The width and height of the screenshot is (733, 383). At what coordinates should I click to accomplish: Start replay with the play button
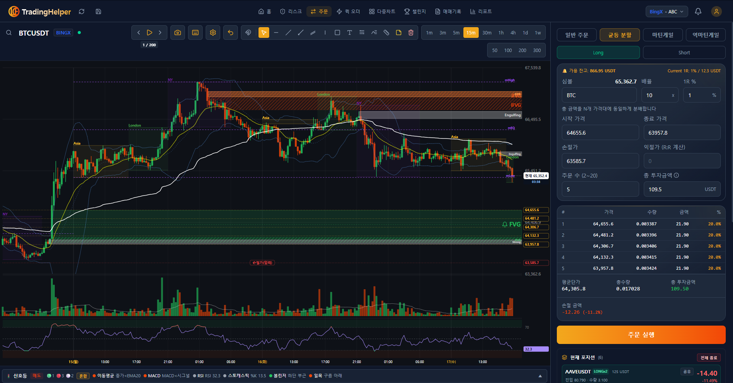pos(149,33)
